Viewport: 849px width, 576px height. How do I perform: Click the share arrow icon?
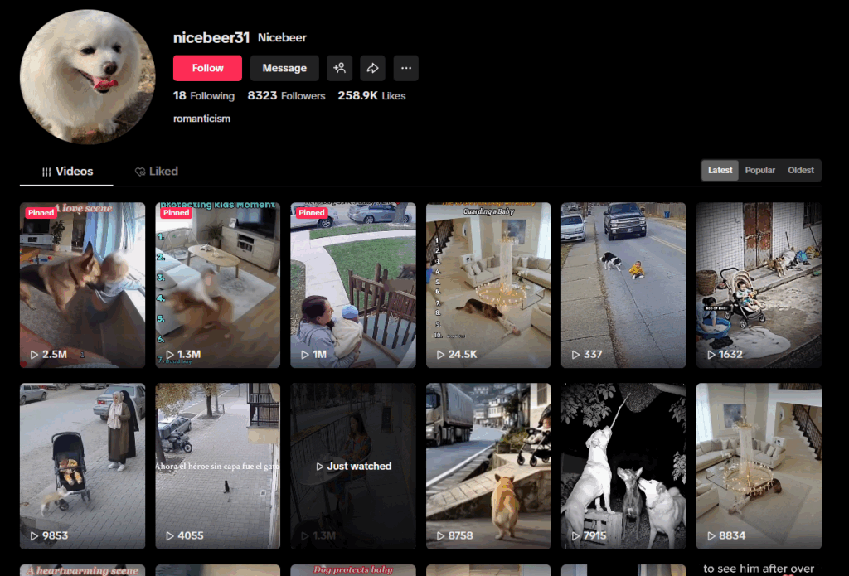372,68
